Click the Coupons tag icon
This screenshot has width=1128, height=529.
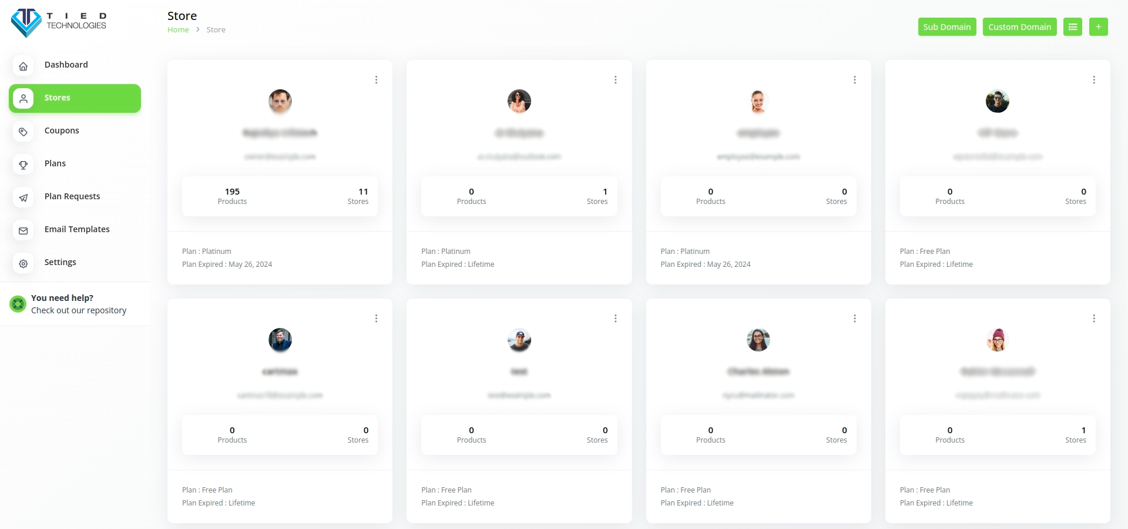point(23,132)
